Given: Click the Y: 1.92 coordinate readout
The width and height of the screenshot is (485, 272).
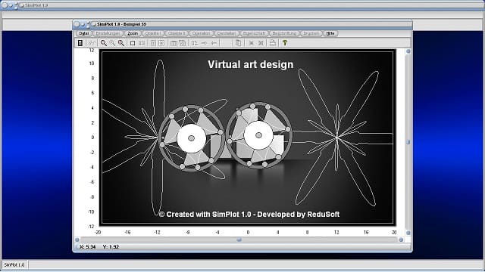Looking at the screenshot, I should pyautogui.click(x=111, y=247).
